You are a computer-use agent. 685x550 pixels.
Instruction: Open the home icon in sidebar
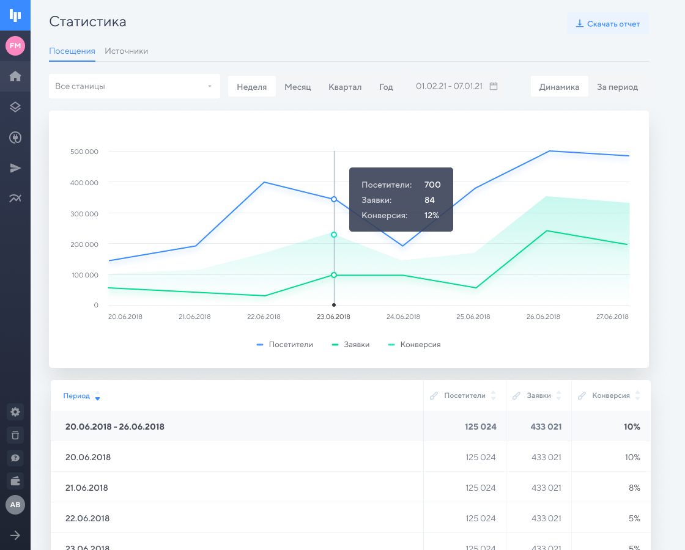[15, 76]
